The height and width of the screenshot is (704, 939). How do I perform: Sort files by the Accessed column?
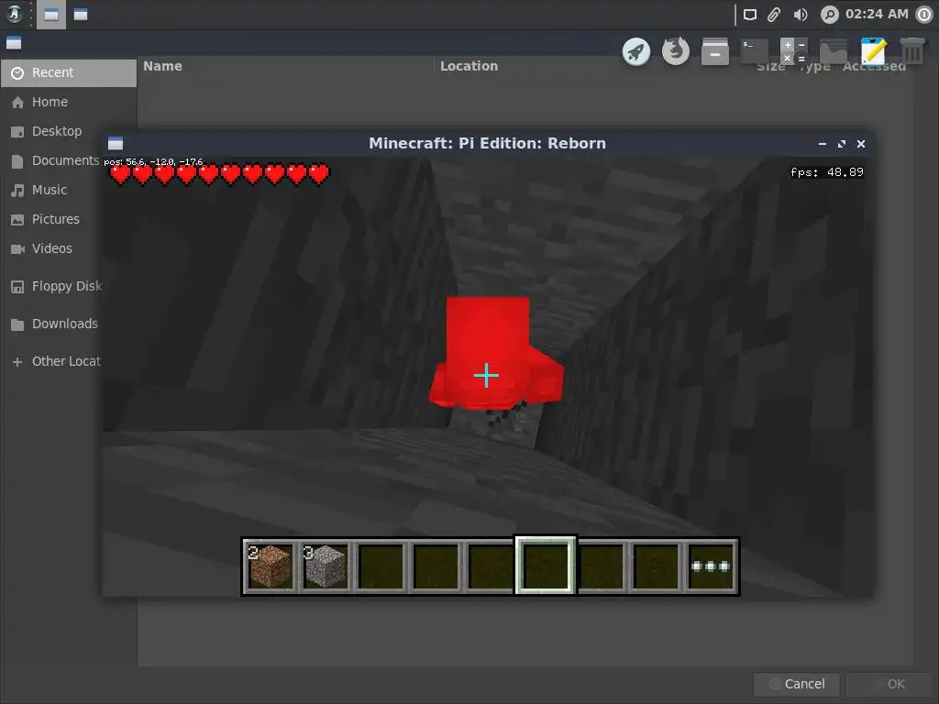[x=874, y=66]
